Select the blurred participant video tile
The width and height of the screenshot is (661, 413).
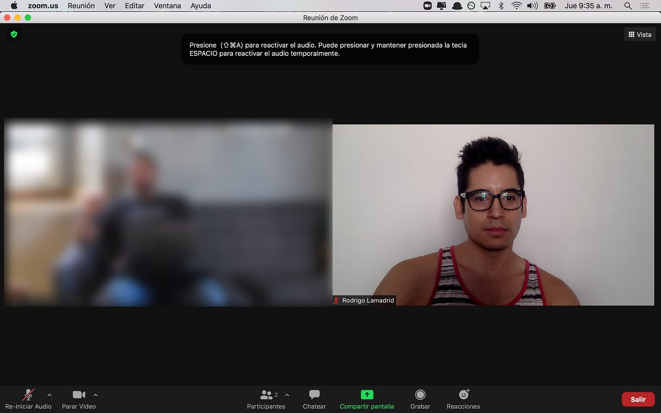point(168,212)
